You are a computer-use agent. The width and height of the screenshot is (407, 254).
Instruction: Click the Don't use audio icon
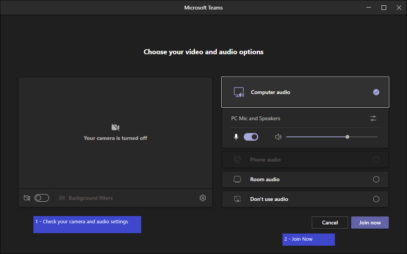tap(237, 199)
